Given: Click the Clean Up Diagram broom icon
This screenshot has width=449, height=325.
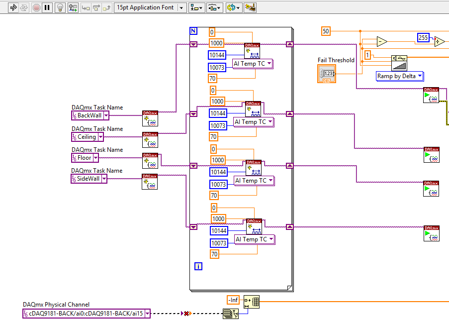Looking at the screenshot, I should [250, 8].
